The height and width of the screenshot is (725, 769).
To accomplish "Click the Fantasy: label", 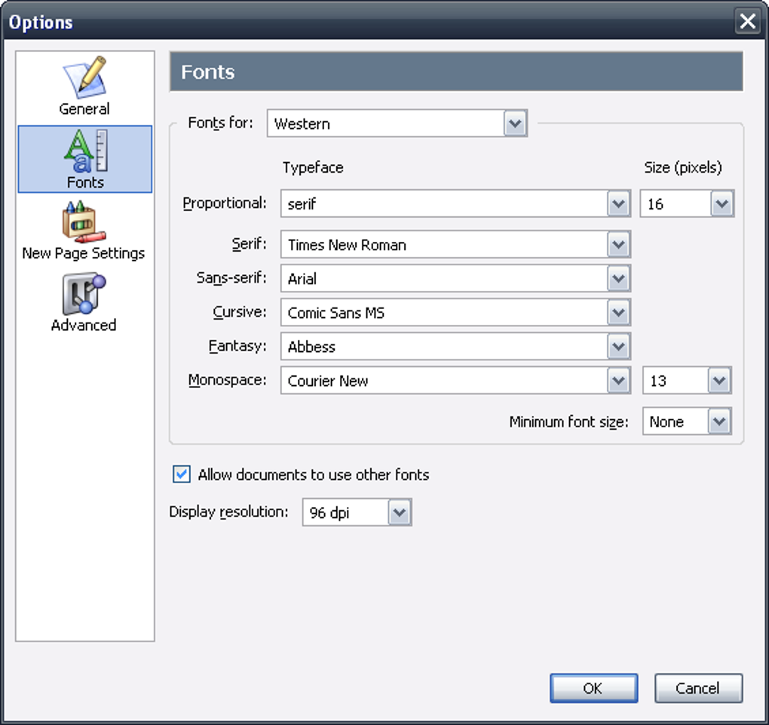I will 237,346.
